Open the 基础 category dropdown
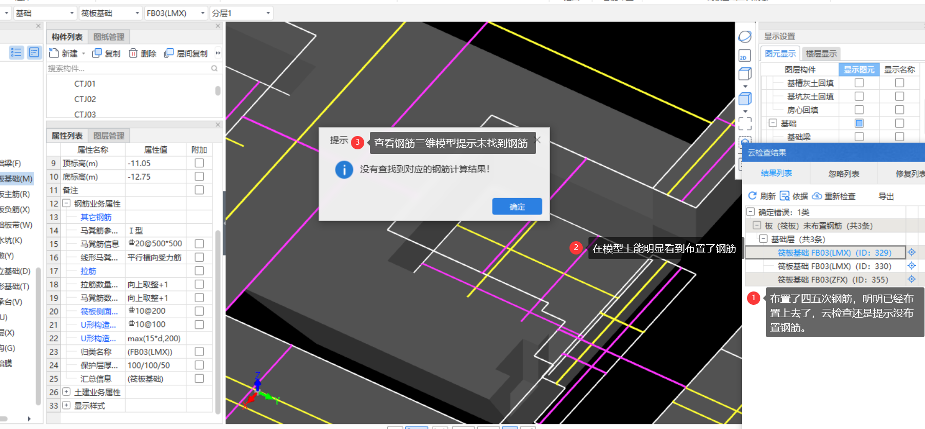 click(72, 13)
